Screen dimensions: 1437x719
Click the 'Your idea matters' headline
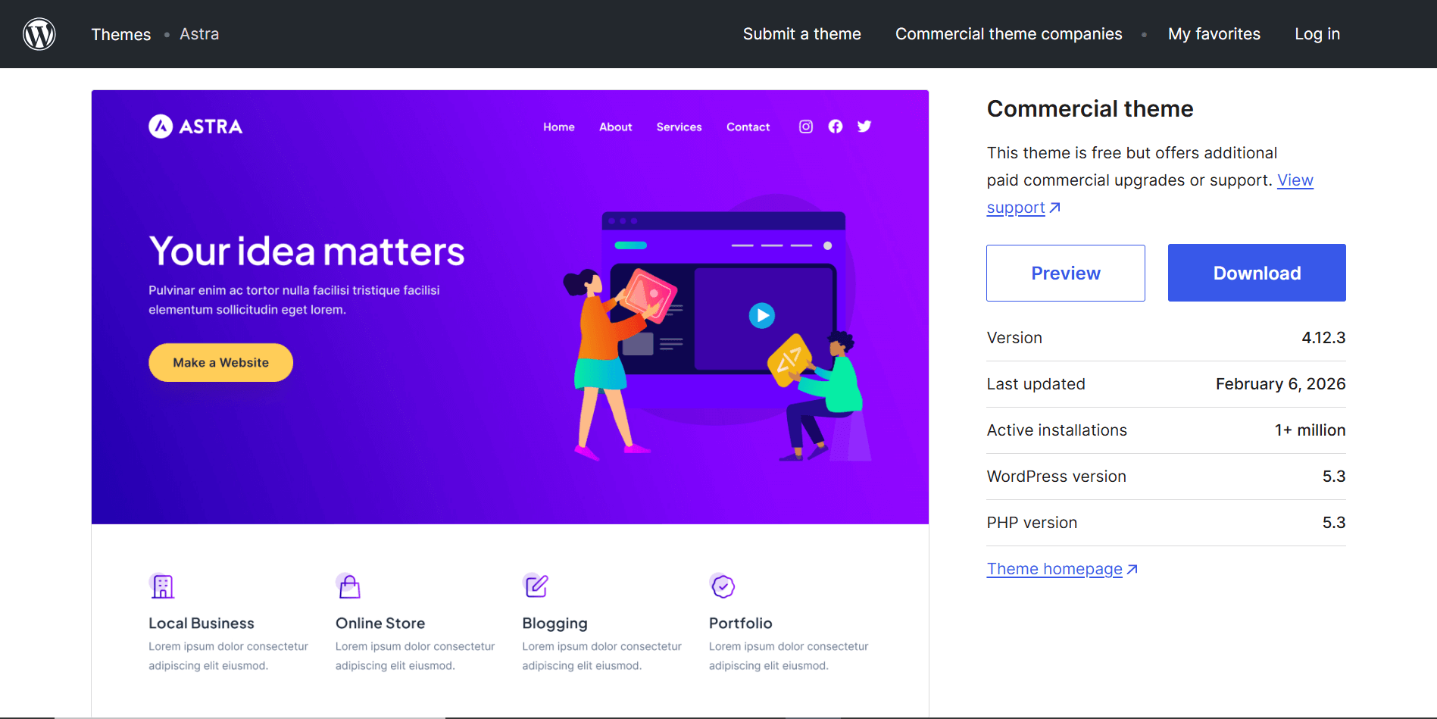click(x=307, y=252)
